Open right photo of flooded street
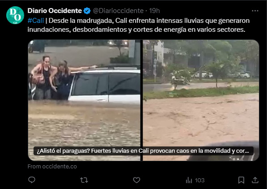The height and width of the screenshot is (189, 267). click(x=201, y=100)
